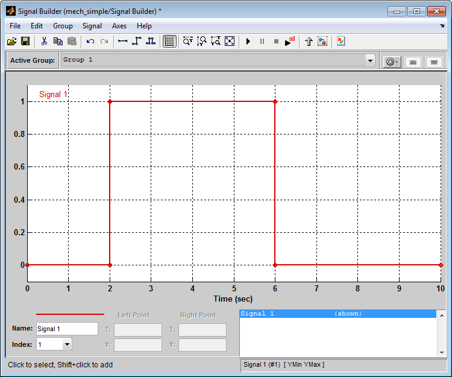Open the File menu
Viewport: 452px width, 377px height.
coord(15,26)
